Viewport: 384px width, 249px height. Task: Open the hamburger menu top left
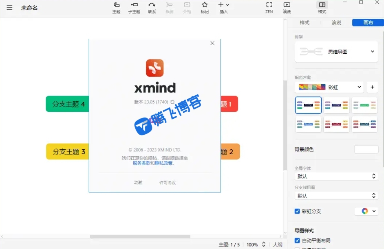pyautogui.click(x=9, y=7)
